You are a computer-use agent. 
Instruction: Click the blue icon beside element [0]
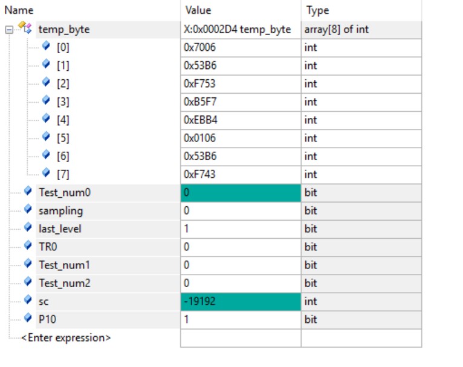pos(47,47)
